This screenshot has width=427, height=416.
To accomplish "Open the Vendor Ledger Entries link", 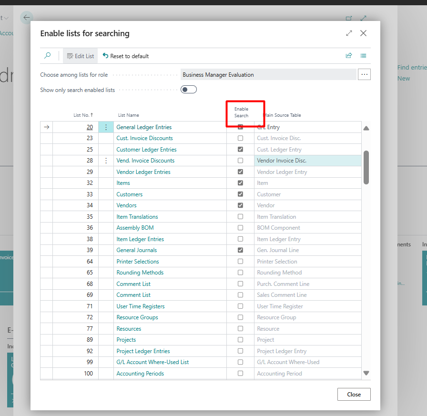I will coord(143,172).
